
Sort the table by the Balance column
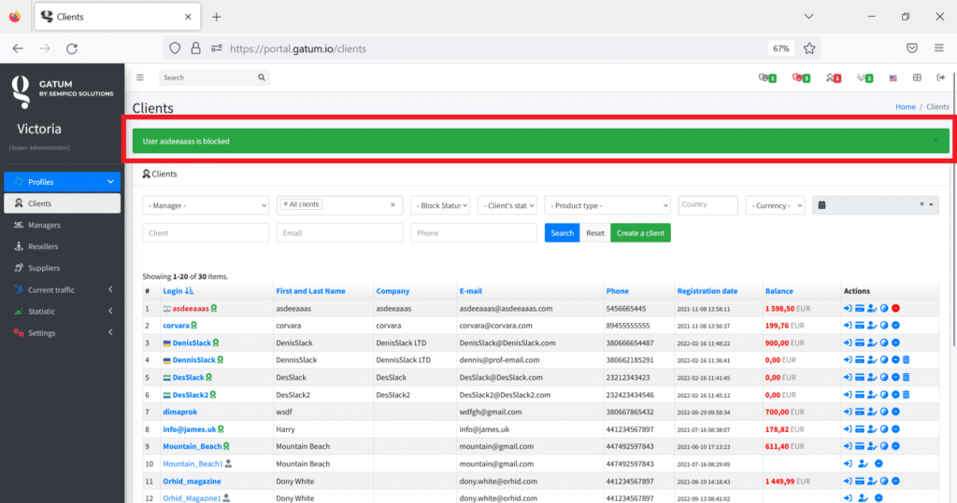point(778,291)
